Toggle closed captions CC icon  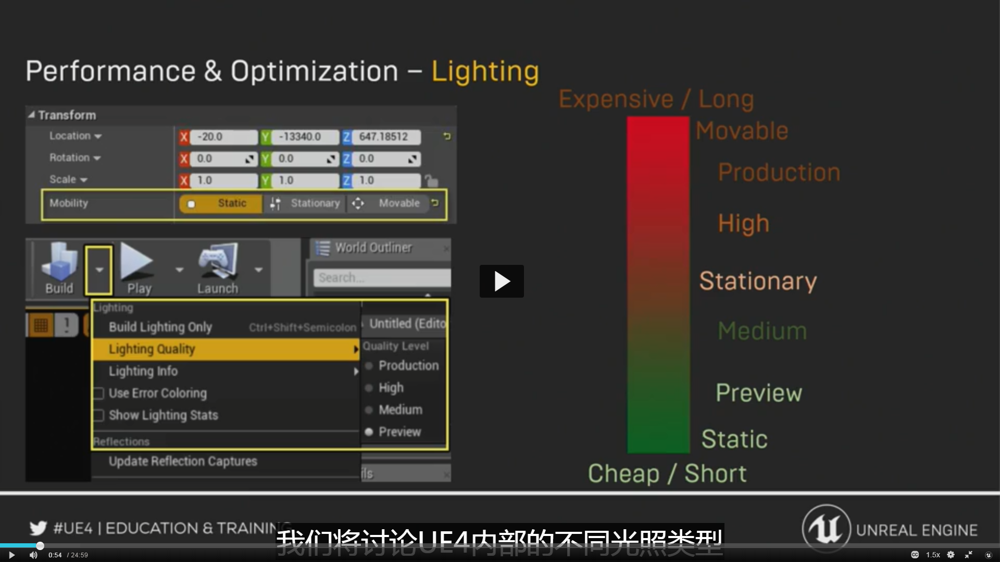tap(915, 555)
